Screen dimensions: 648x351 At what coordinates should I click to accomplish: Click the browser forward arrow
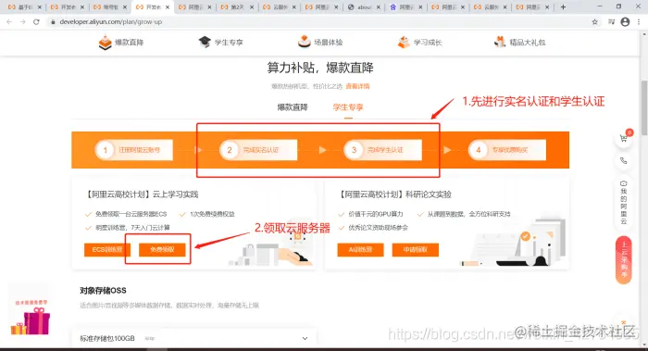[23, 22]
